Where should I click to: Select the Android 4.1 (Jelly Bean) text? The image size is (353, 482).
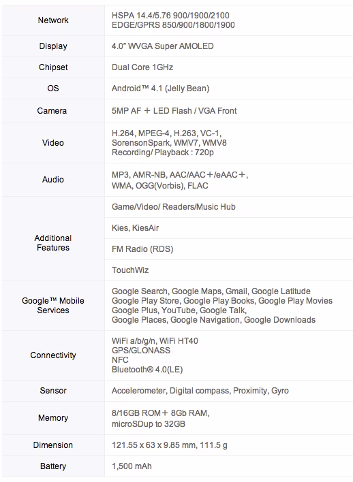tap(160, 89)
